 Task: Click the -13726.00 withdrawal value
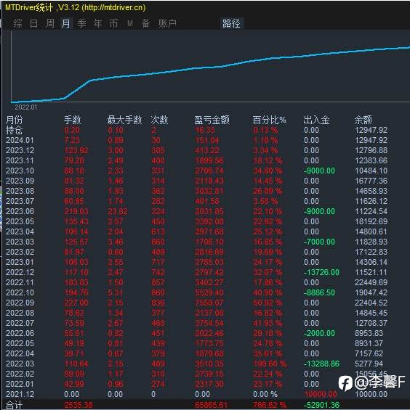[321, 272]
